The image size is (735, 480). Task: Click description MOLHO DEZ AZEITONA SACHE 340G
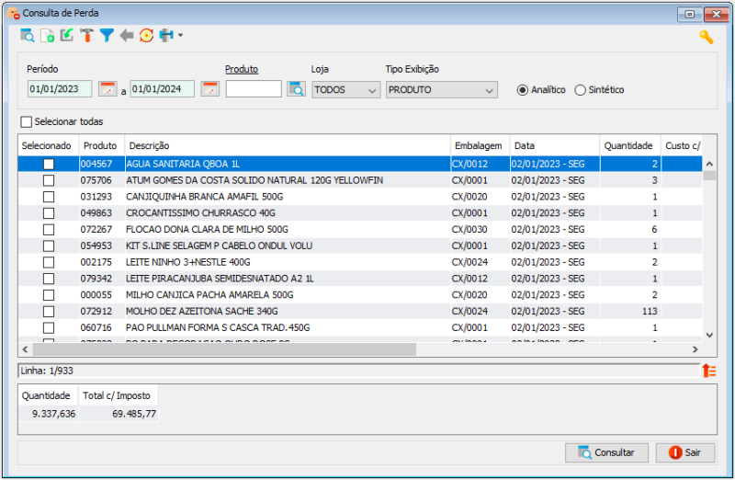tap(201, 312)
